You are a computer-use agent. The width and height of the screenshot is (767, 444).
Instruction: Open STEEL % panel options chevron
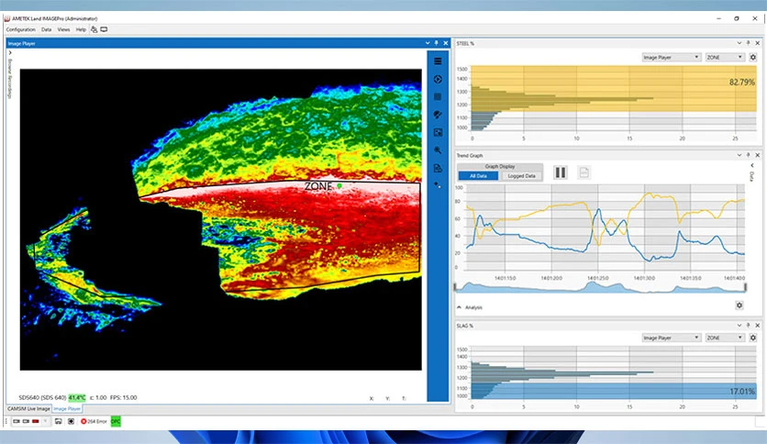739,43
